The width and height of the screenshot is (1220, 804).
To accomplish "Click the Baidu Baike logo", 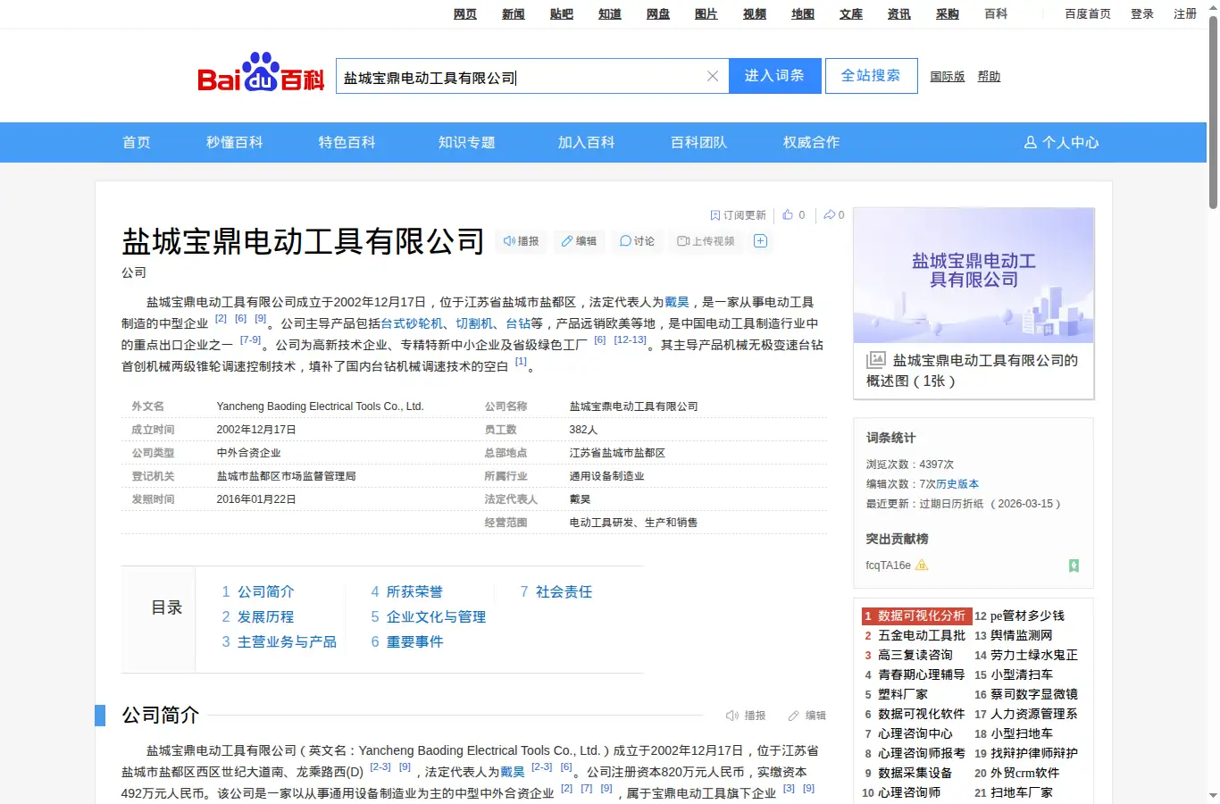I will coord(261,73).
